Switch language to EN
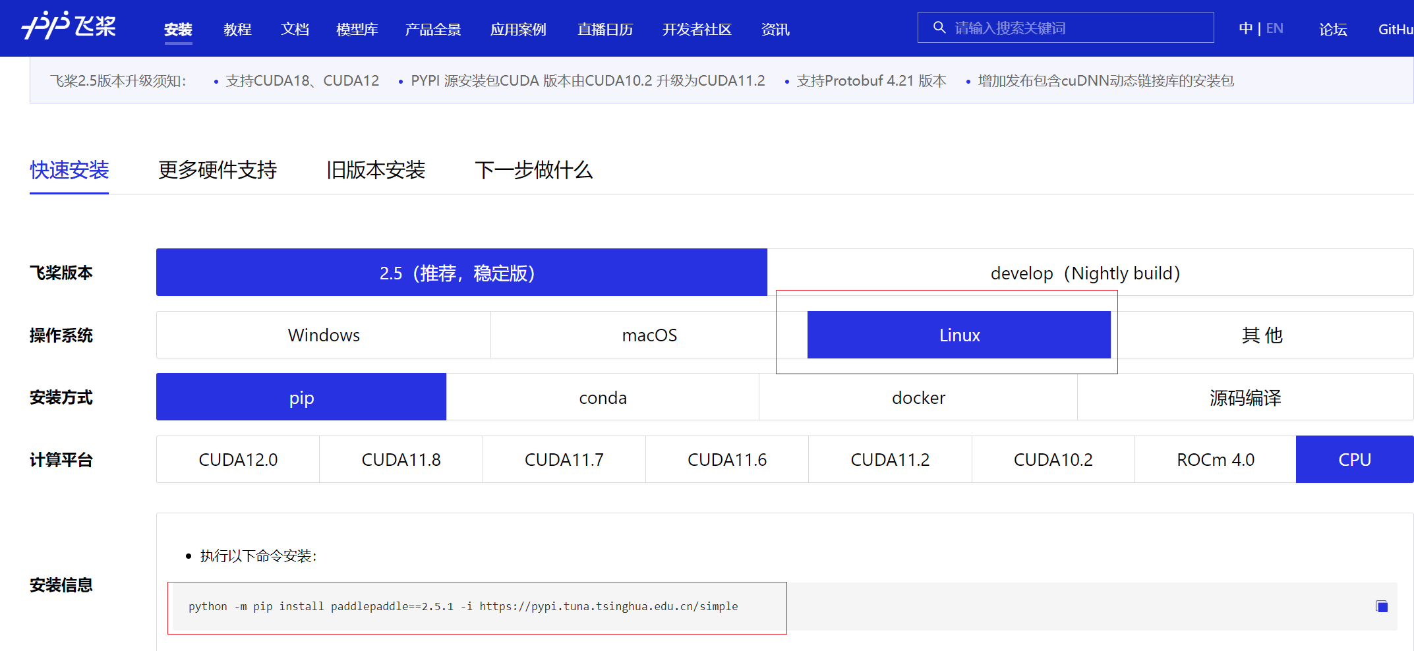The image size is (1414, 651). point(1274,28)
